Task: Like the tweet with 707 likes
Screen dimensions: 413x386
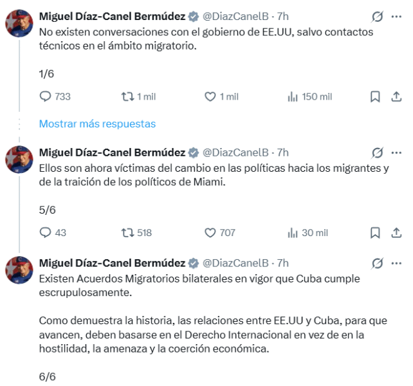Action: pos(210,233)
